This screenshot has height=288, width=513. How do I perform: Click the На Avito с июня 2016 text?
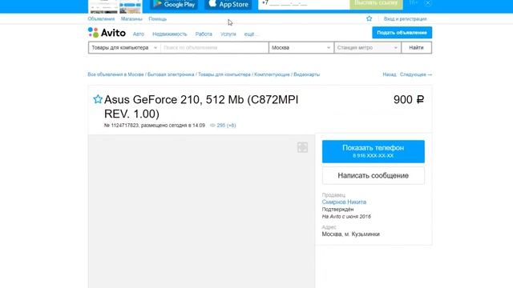(x=346, y=217)
